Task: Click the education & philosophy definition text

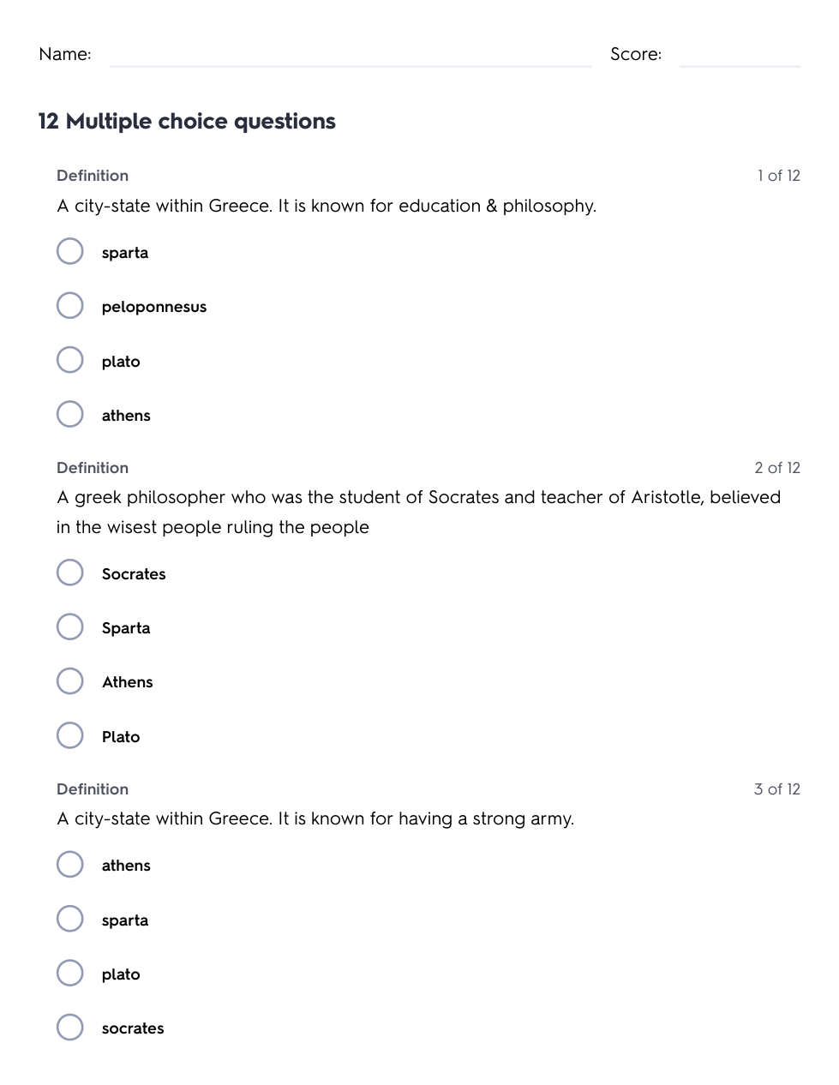Action: pos(327,207)
